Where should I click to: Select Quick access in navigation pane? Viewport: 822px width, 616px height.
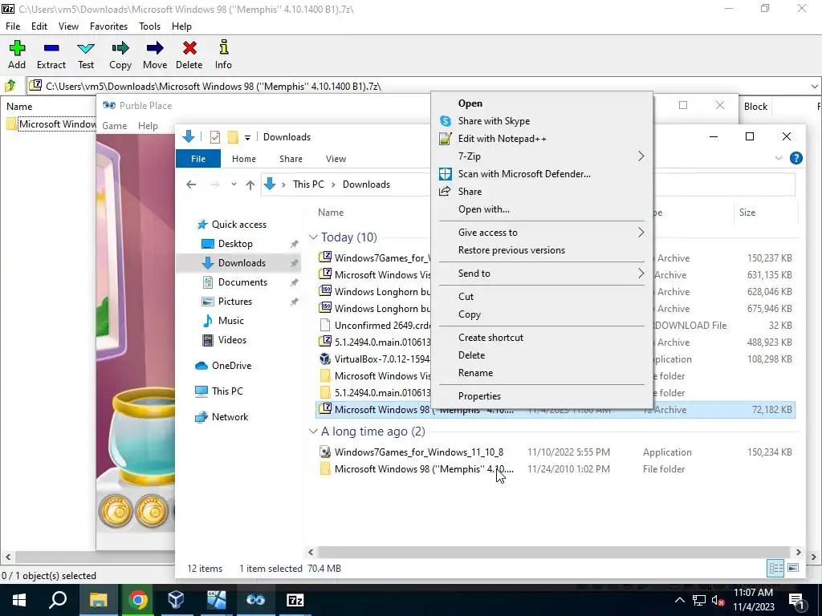[x=238, y=225]
